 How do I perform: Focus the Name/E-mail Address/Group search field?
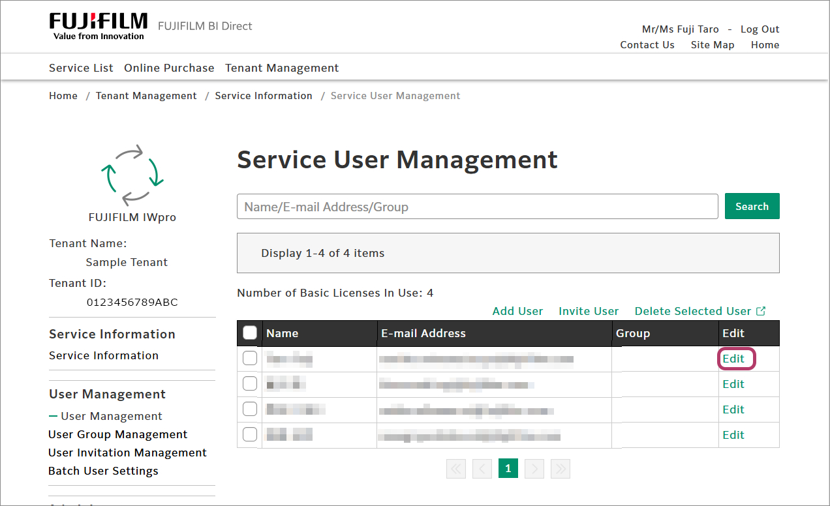(477, 207)
